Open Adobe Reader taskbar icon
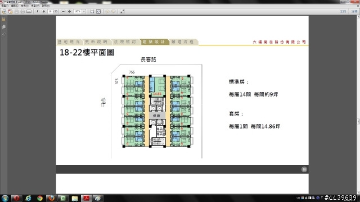360x202 pixels. 86,198
